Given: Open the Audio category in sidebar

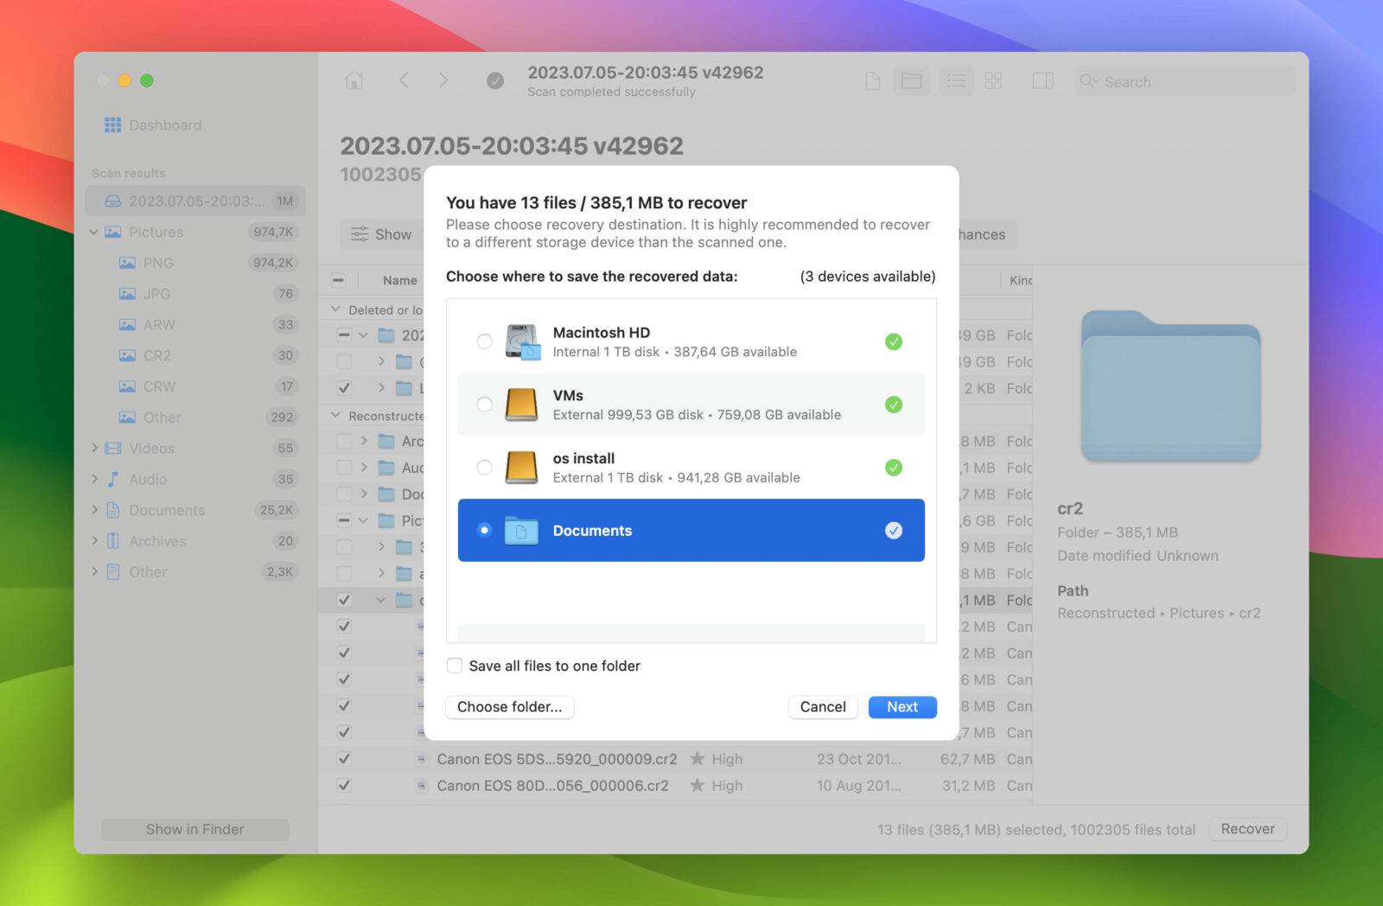Looking at the screenshot, I should 148,479.
